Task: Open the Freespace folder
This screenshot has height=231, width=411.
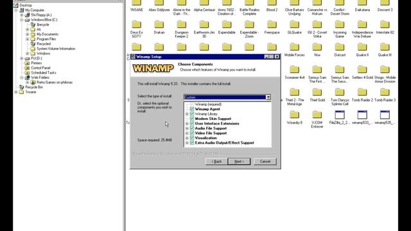Action: coord(272,28)
